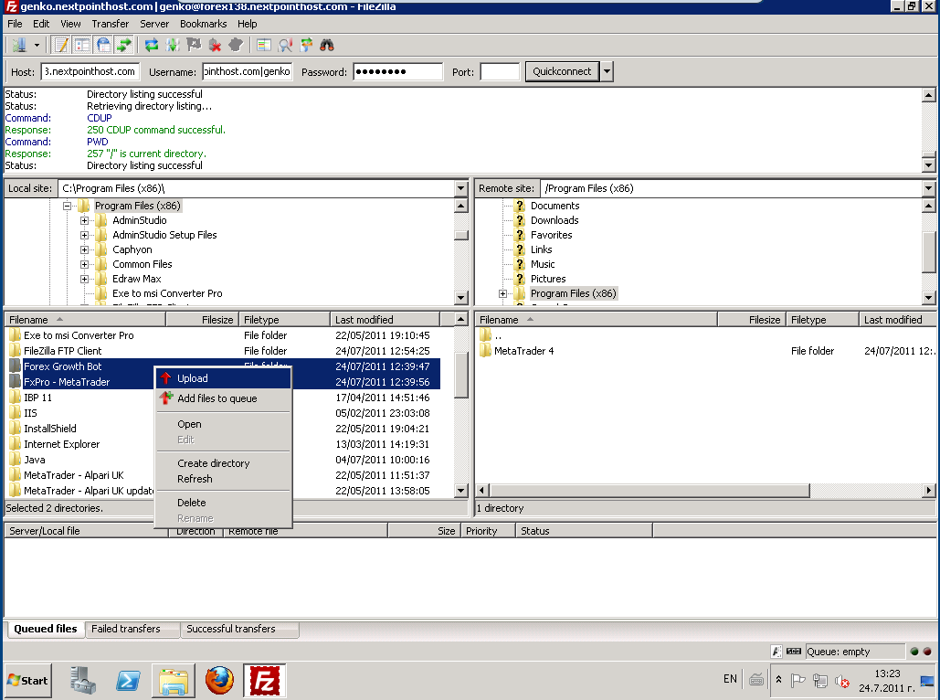Sort remote files by Filetype column

[822, 320]
